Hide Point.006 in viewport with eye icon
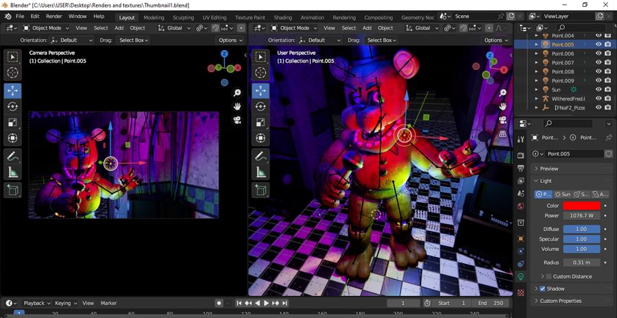 [x=598, y=53]
